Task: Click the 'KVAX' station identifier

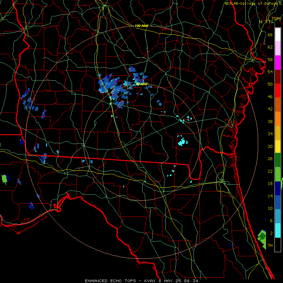Action: click(x=150, y=281)
